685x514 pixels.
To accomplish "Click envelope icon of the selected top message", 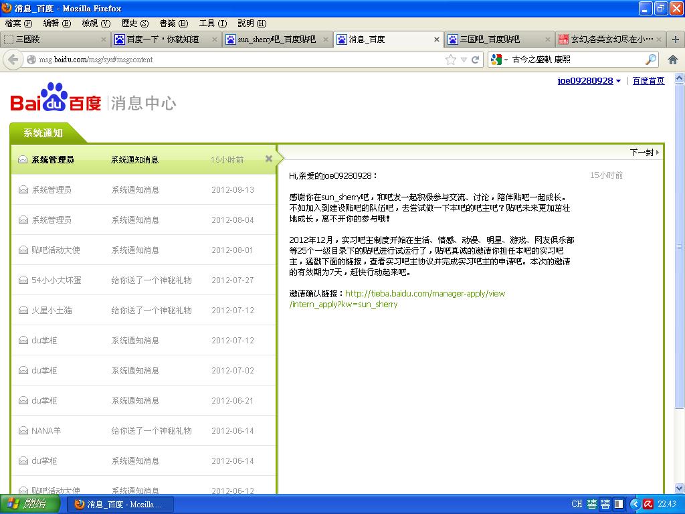I will (23, 160).
